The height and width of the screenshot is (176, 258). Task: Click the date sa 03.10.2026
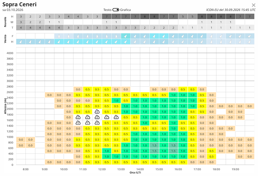(x=13, y=10)
